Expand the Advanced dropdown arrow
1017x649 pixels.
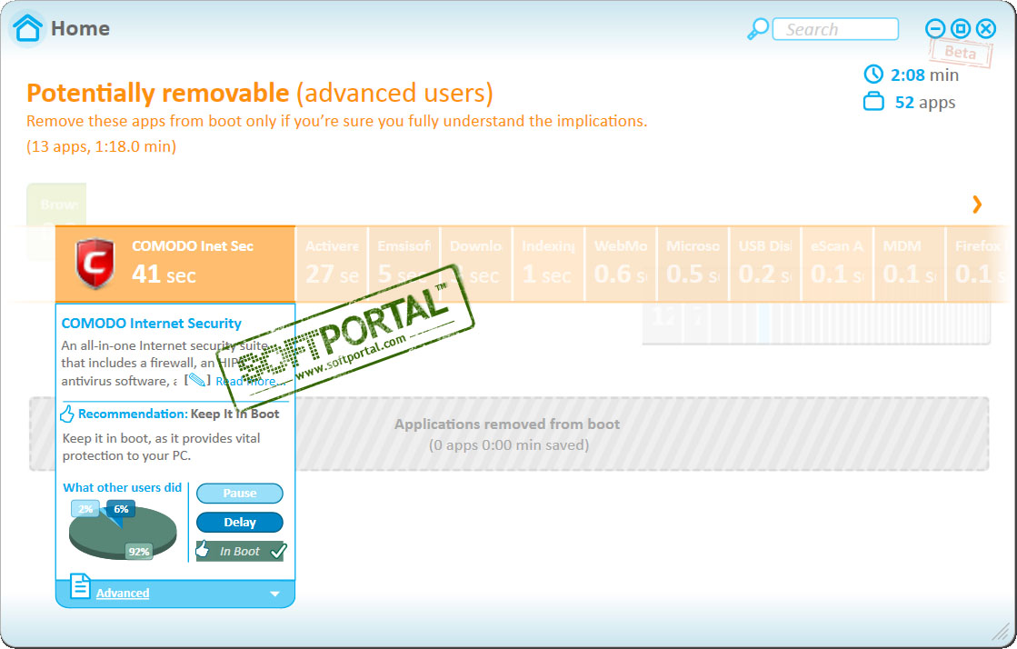275,594
